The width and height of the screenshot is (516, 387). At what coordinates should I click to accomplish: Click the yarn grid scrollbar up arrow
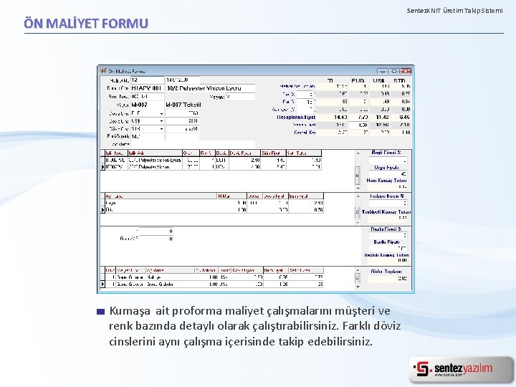(x=358, y=153)
